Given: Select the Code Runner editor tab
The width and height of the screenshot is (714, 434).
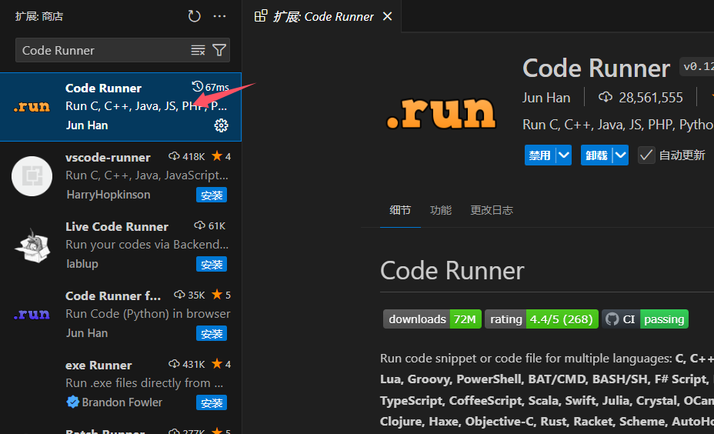Looking at the screenshot, I should coord(322,16).
